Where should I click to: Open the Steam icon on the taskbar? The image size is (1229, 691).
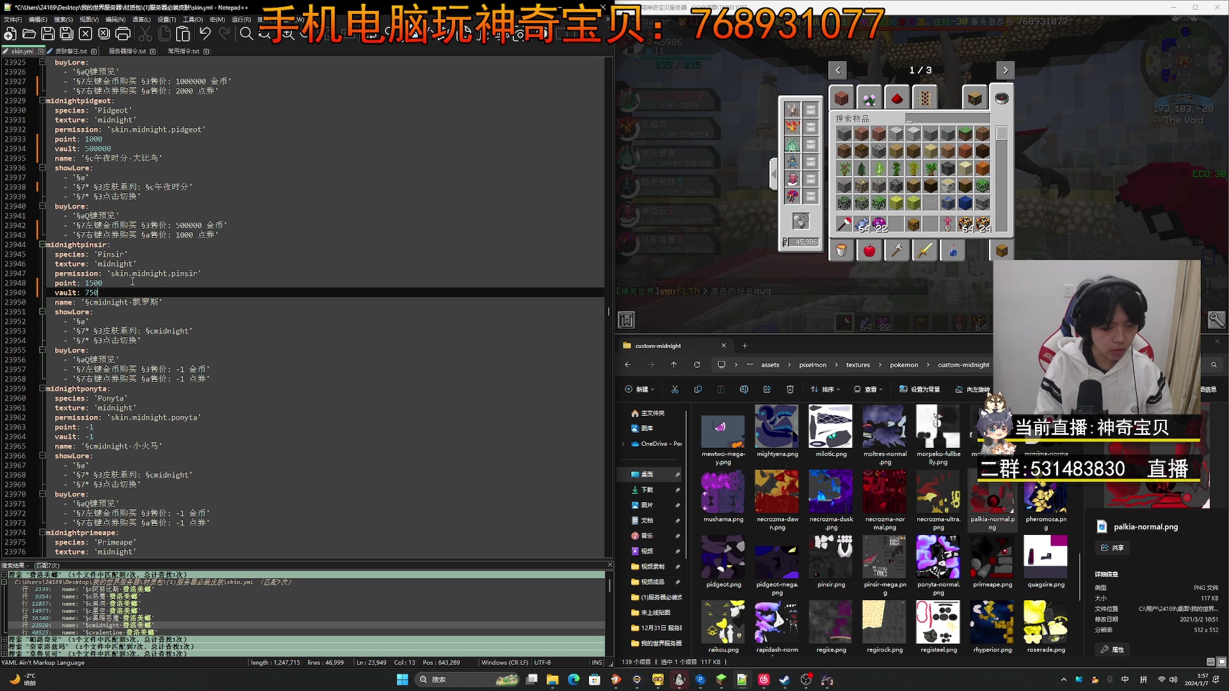(785, 679)
